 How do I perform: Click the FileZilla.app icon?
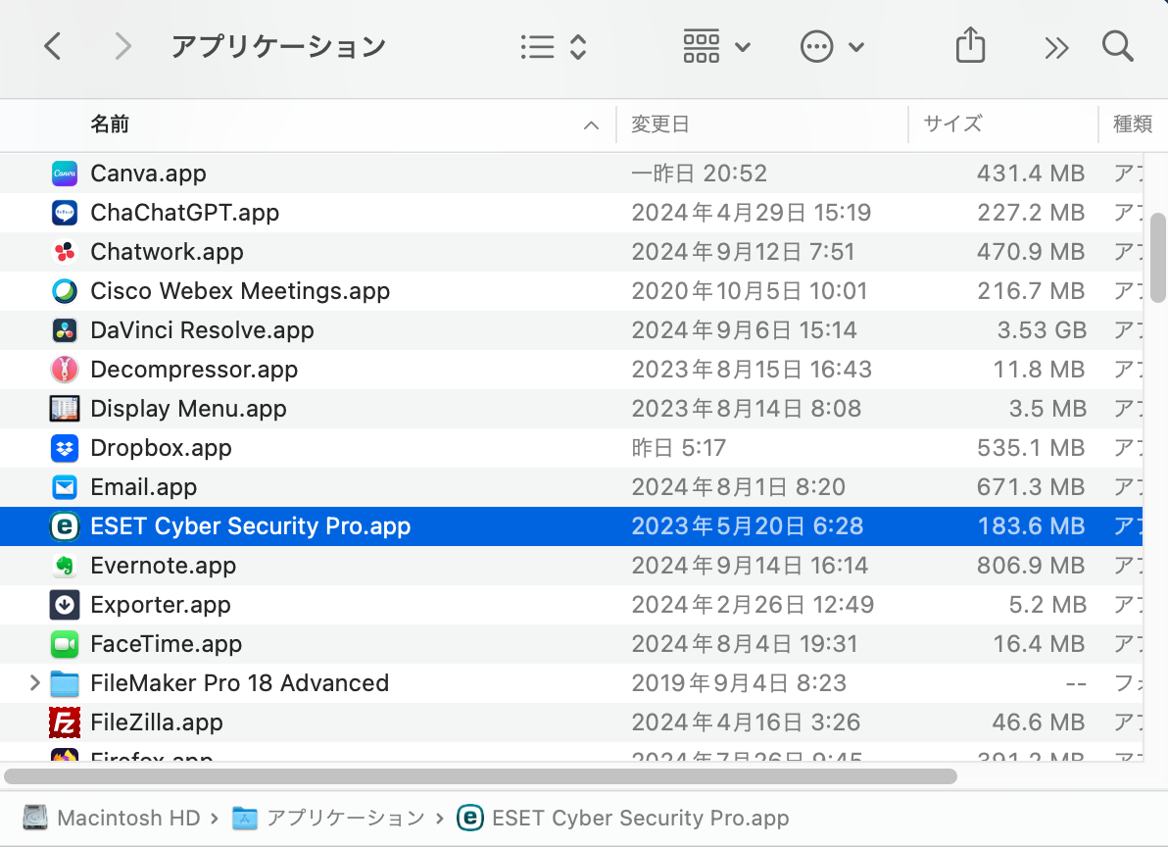click(65, 722)
